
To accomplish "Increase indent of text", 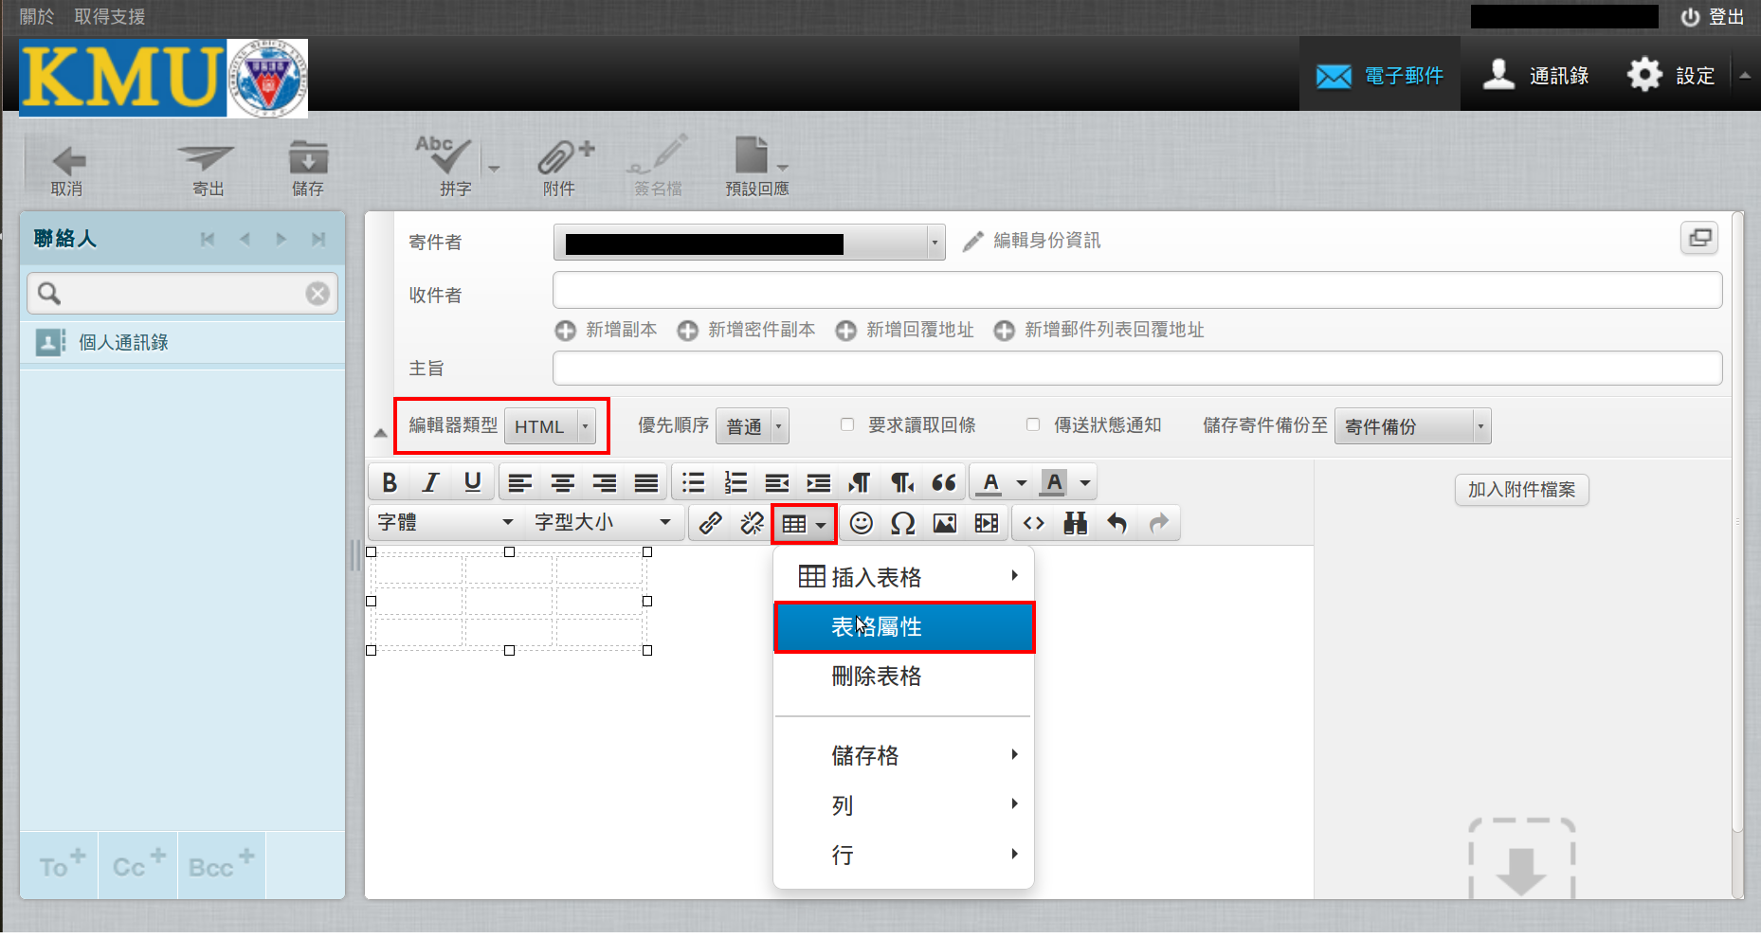I will (x=819, y=483).
